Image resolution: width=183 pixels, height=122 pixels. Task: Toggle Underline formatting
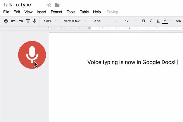coord(158,21)
